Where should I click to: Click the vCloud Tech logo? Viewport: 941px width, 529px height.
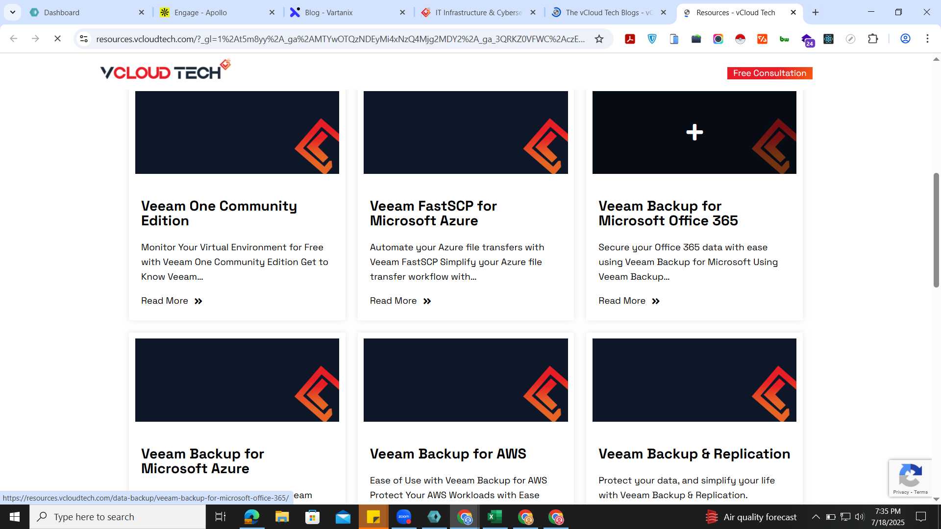coord(165,70)
